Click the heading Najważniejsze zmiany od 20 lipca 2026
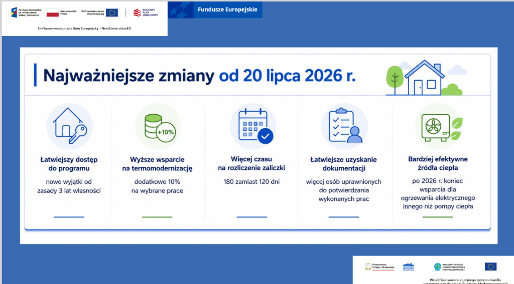 199,76
